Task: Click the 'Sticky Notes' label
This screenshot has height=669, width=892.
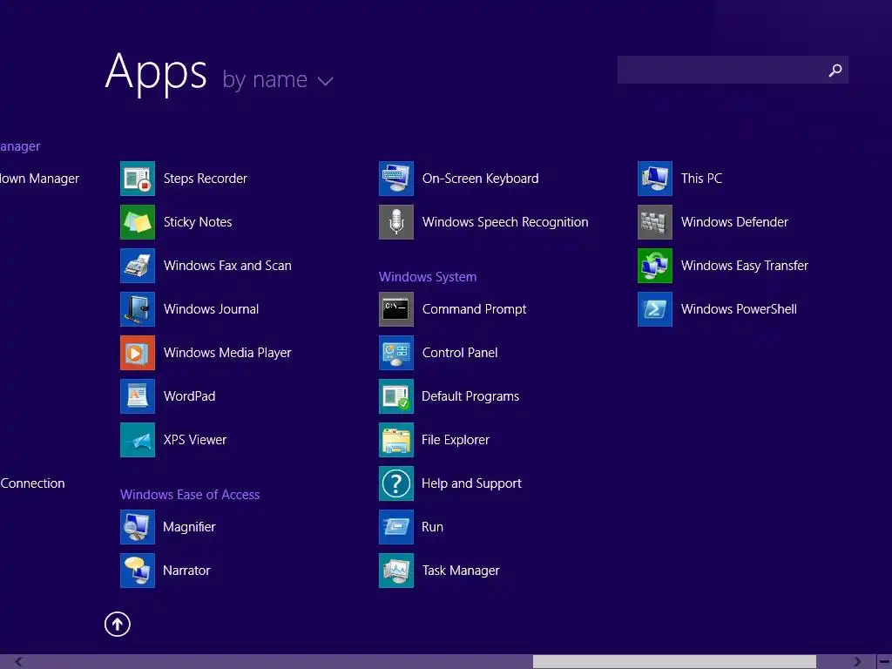Action: (198, 222)
